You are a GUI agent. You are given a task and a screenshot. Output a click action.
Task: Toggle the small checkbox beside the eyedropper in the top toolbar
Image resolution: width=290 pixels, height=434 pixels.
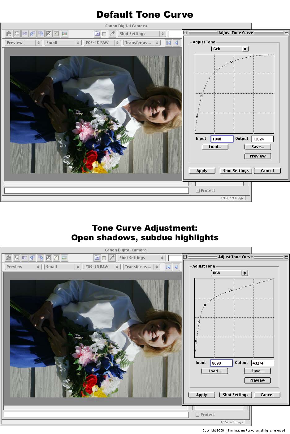pyautogui.click(x=104, y=34)
